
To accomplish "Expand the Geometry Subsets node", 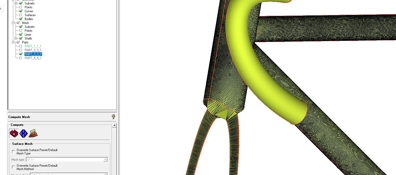I will [16, 3].
